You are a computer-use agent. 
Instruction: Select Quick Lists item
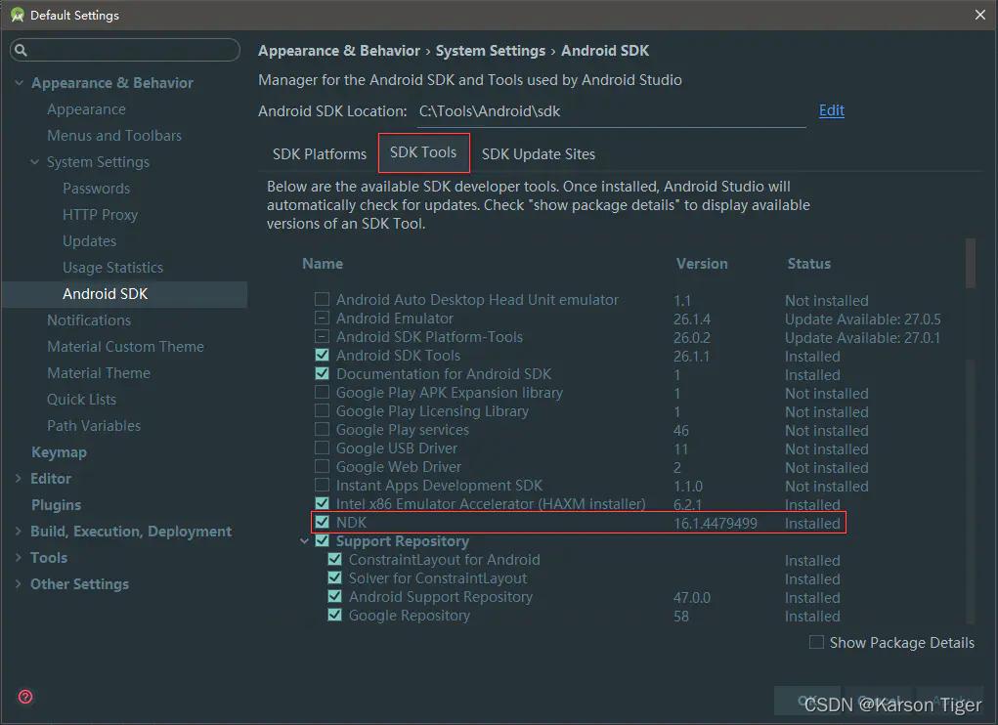(x=81, y=400)
